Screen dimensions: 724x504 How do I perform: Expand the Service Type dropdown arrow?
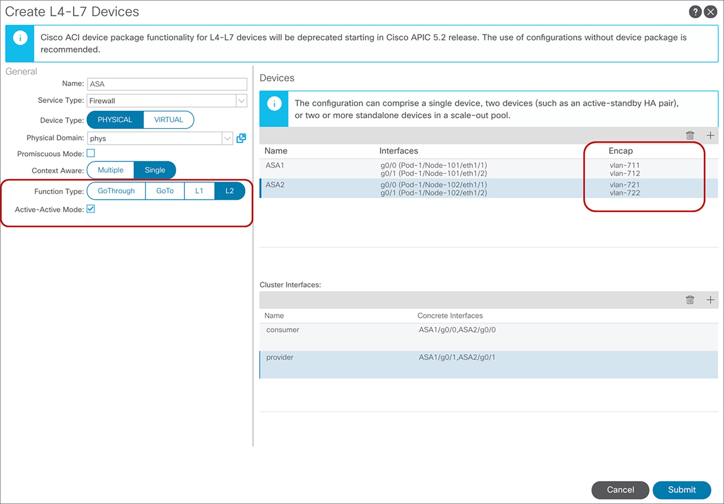tap(242, 101)
